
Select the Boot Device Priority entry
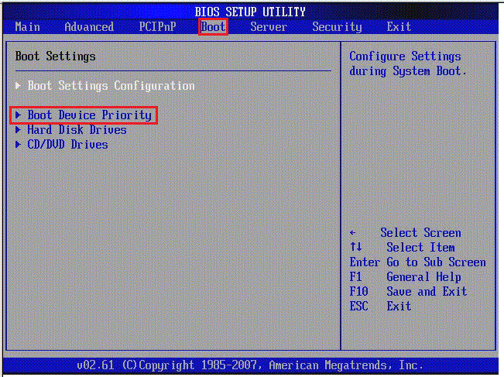[x=89, y=115]
